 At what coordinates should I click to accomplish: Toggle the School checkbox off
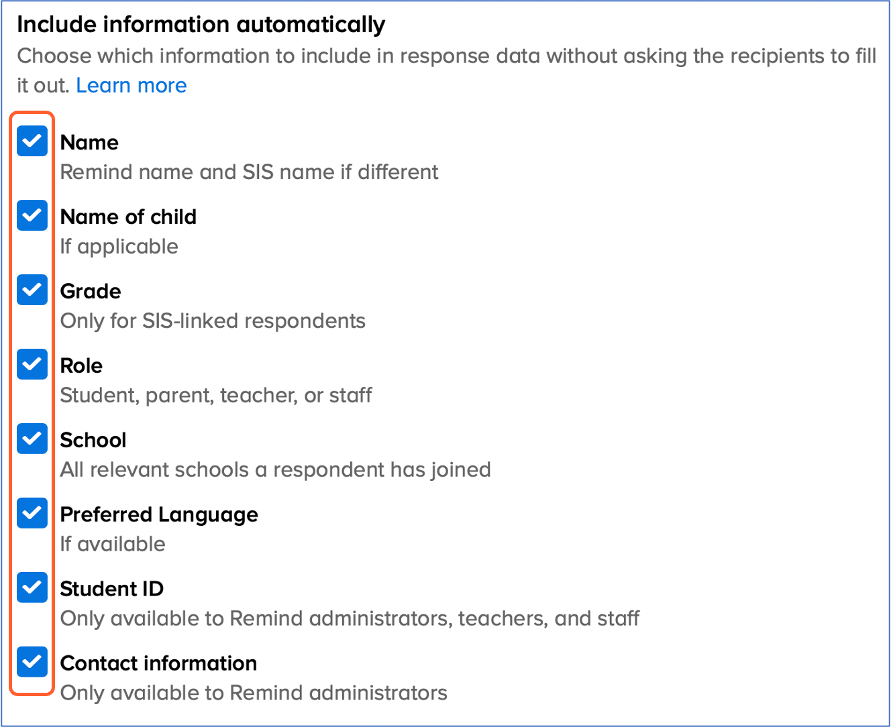point(32,439)
